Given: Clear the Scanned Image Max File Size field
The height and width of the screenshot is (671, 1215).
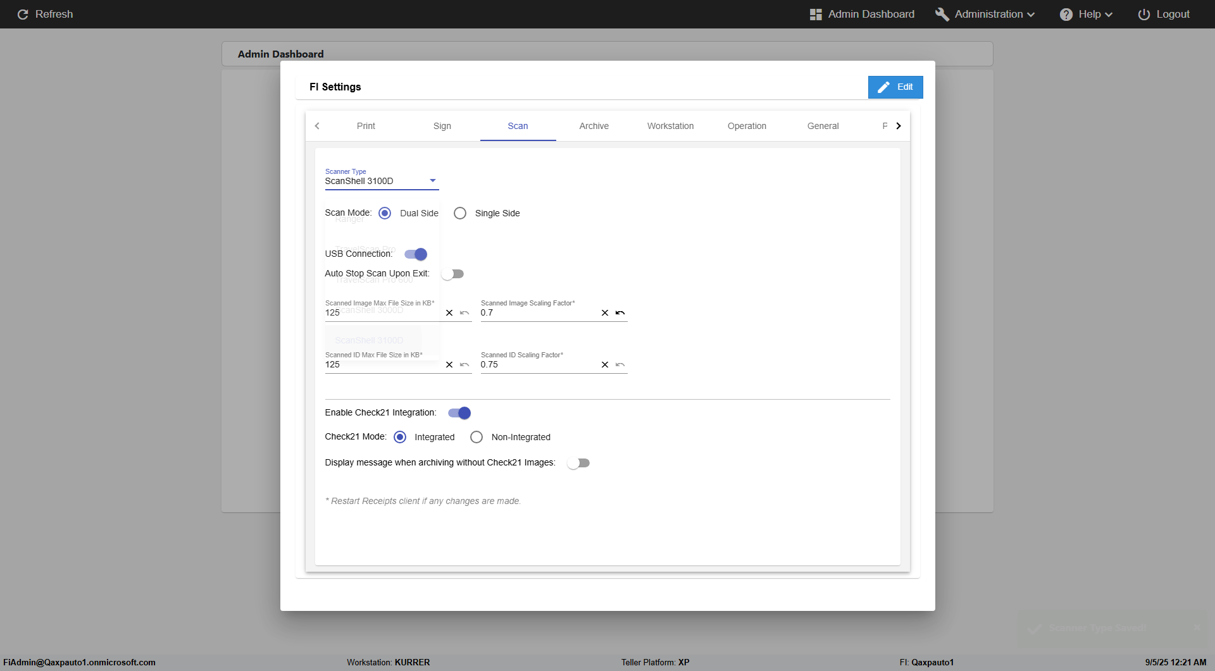Looking at the screenshot, I should pyautogui.click(x=449, y=313).
